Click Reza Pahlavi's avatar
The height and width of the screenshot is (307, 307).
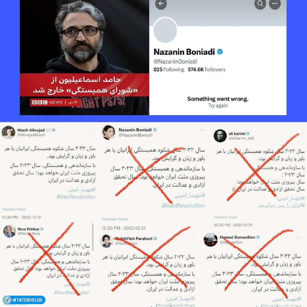9,231
